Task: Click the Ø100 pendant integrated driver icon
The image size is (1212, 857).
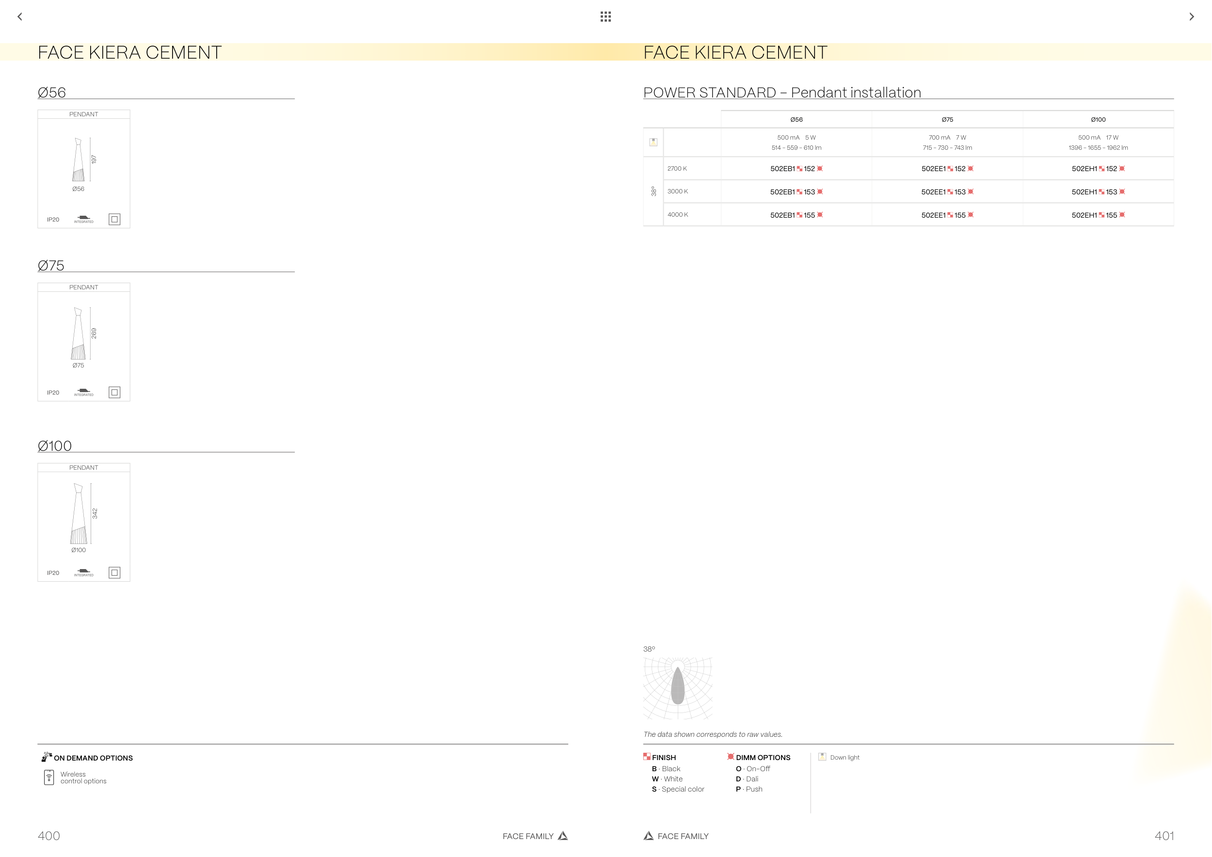Action: (83, 572)
